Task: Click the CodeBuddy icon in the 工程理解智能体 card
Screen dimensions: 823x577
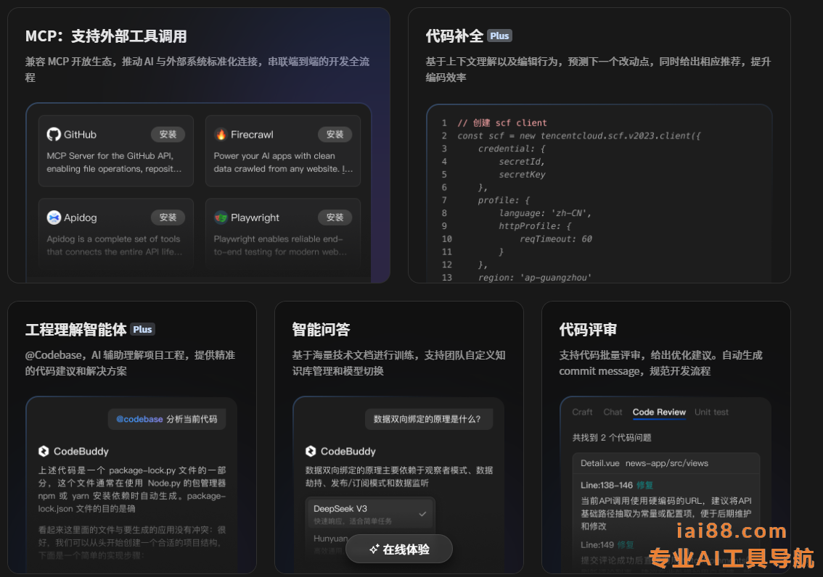Action: tap(44, 451)
